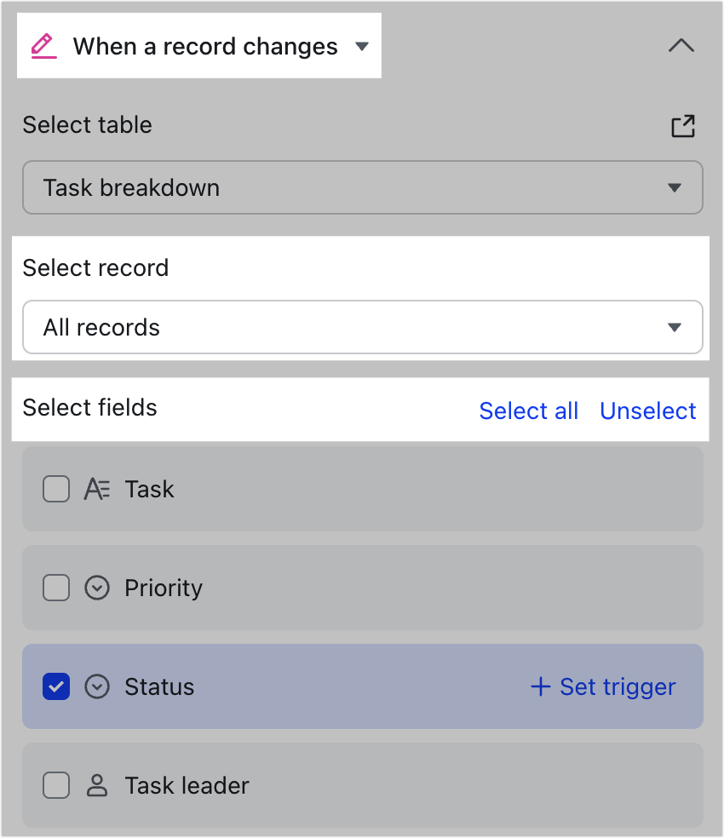The width and height of the screenshot is (724, 838).
Task: Collapse the trigger panel via top chevron
Action: tap(681, 46)
